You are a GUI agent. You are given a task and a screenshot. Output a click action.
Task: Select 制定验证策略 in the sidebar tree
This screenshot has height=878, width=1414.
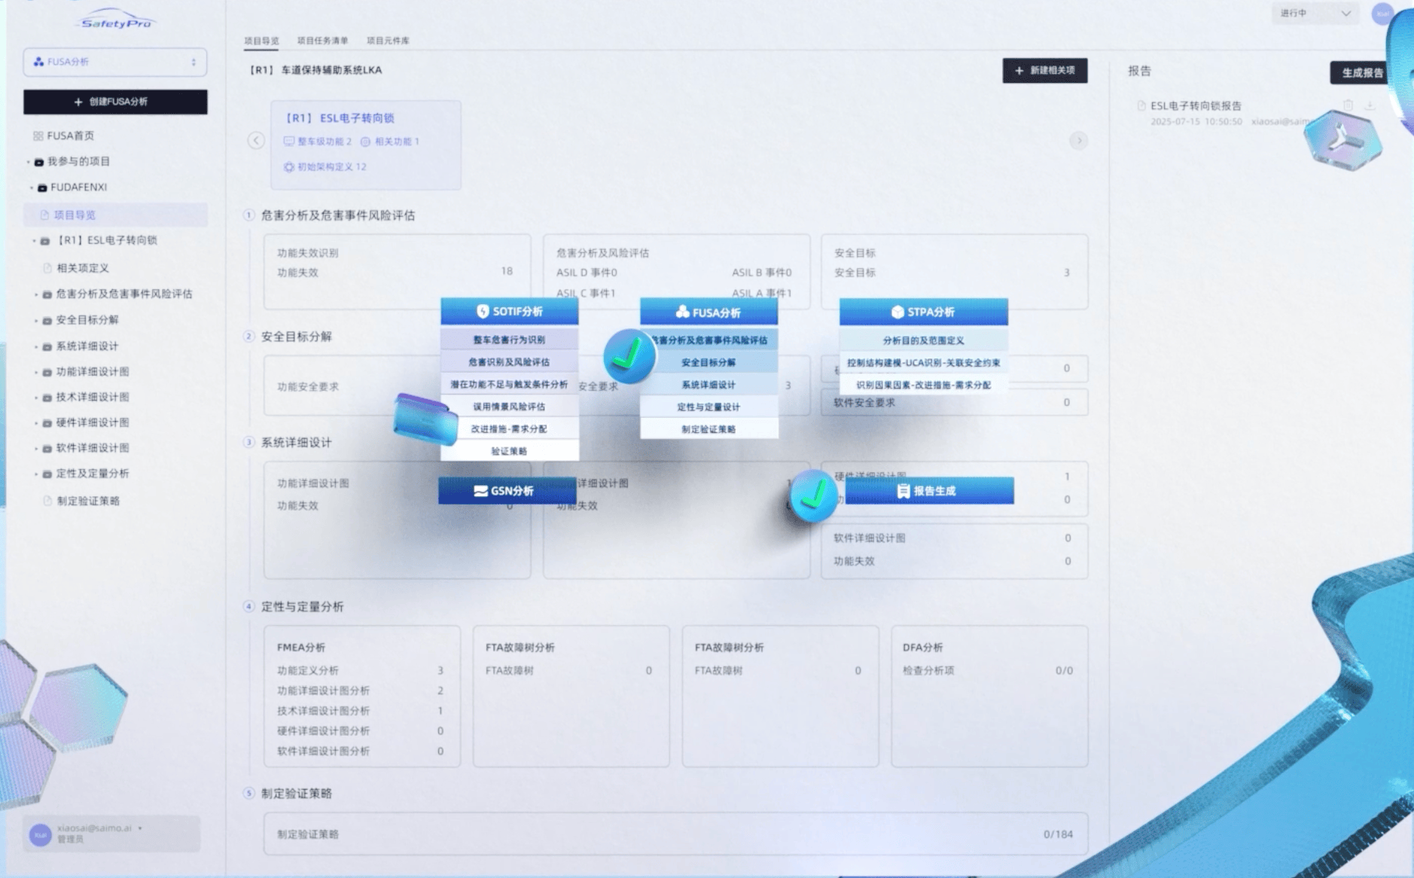88,501
